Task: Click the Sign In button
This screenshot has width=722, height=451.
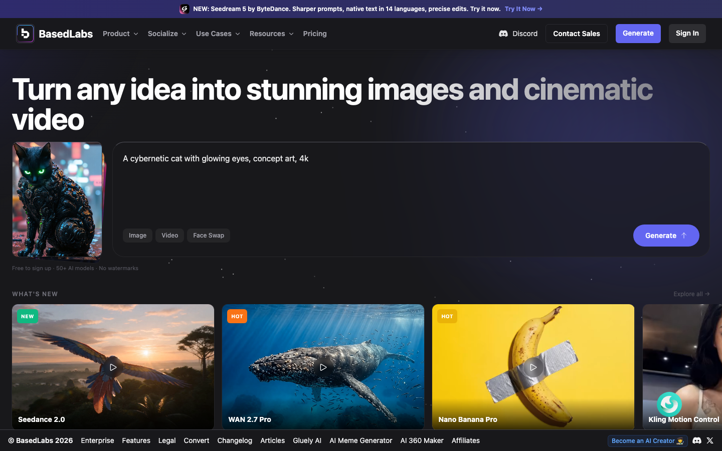Action: tap(687, 34)
